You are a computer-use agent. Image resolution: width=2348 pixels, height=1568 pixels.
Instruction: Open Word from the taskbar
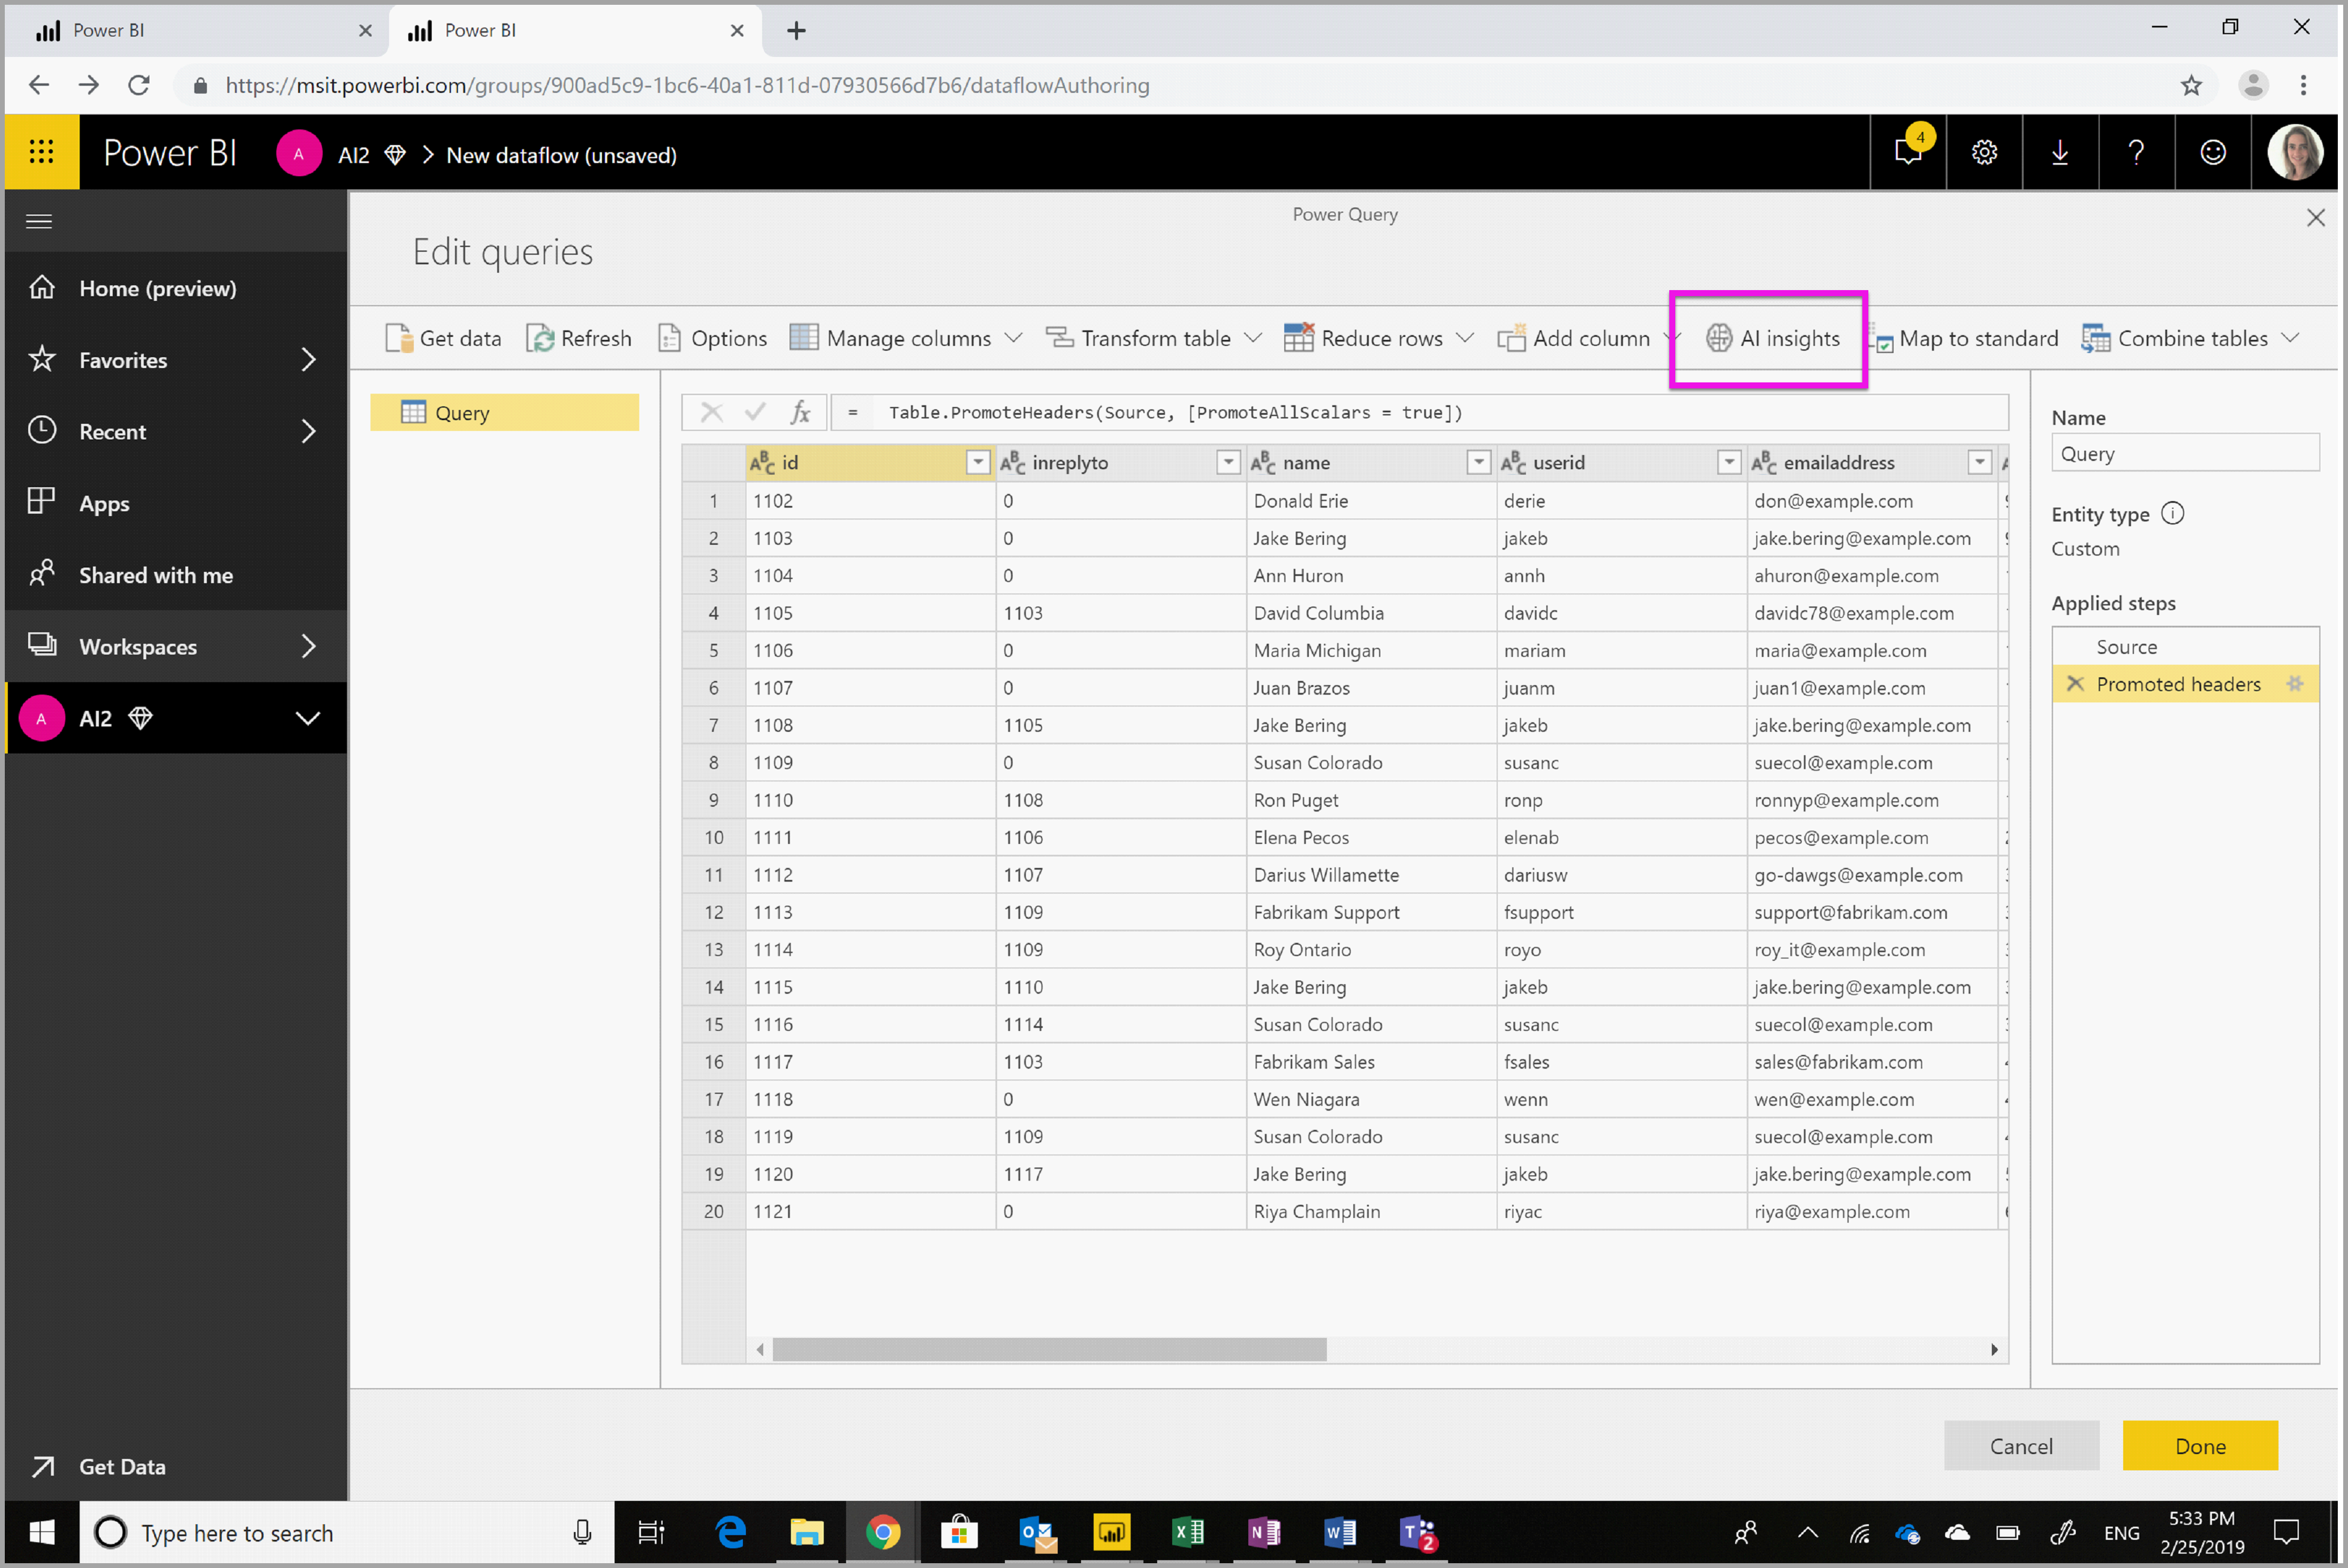1339,1532
